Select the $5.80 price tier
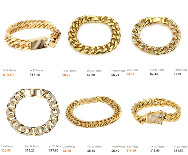This screenshot has height=155, width=188. pos(91,151)
